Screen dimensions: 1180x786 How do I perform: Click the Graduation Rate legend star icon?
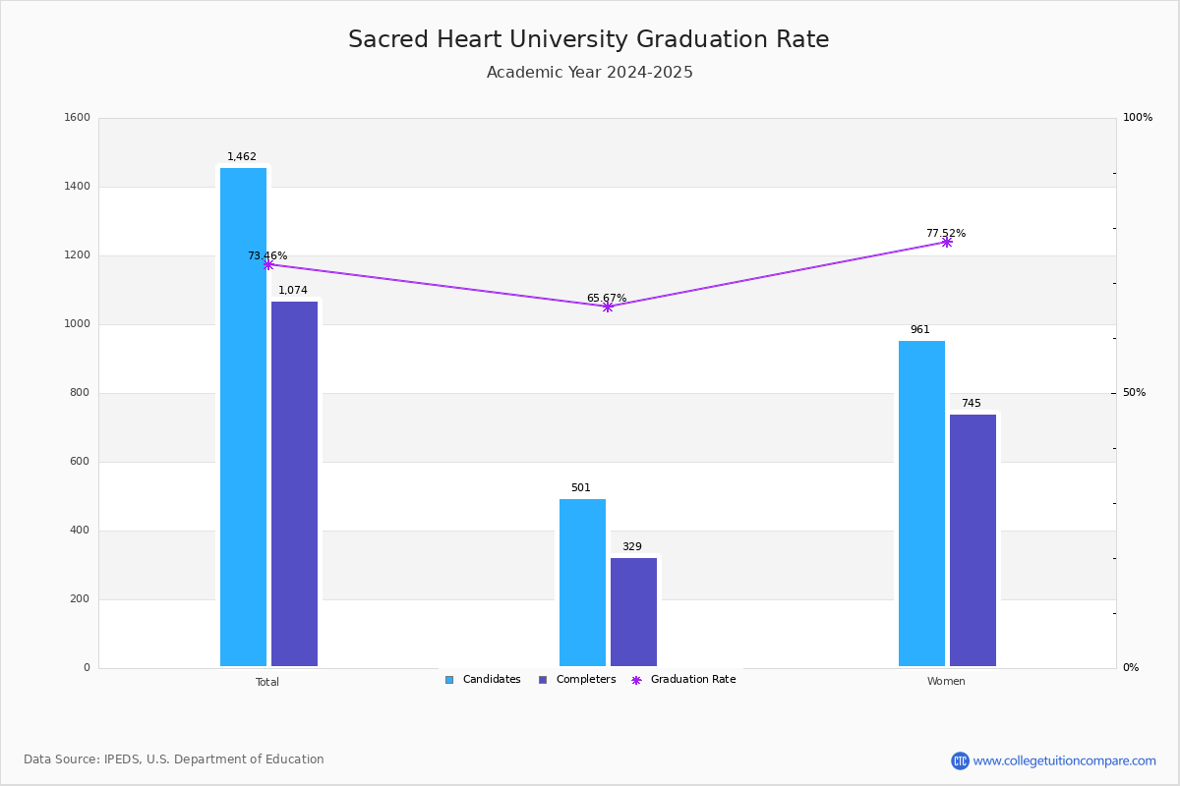coord(636,680)
